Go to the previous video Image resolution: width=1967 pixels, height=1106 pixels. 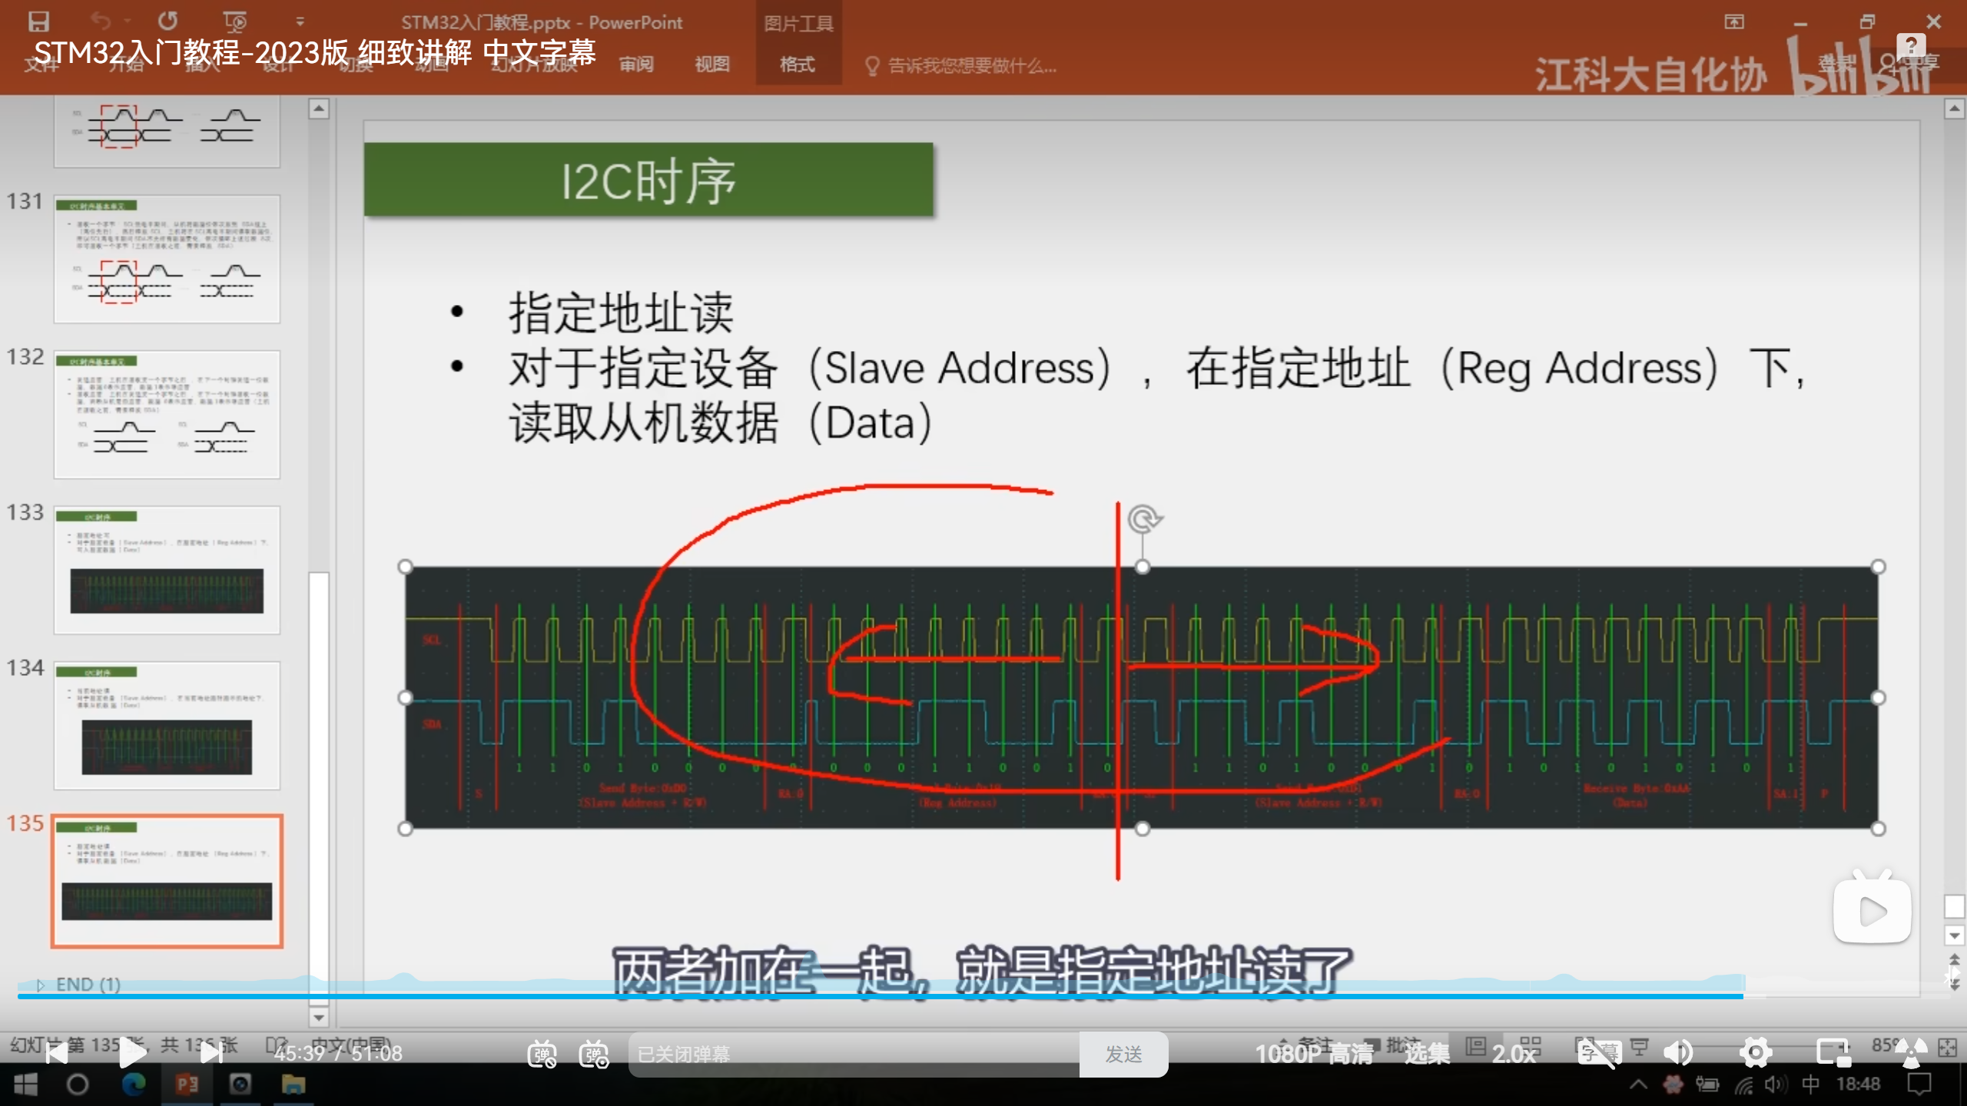[56, 1053]
